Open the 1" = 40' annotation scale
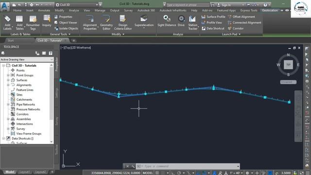 236,173
